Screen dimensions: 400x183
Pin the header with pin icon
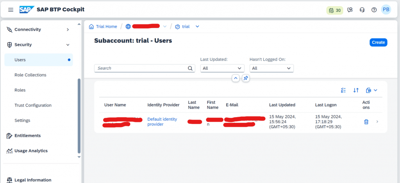click(246, 78)
